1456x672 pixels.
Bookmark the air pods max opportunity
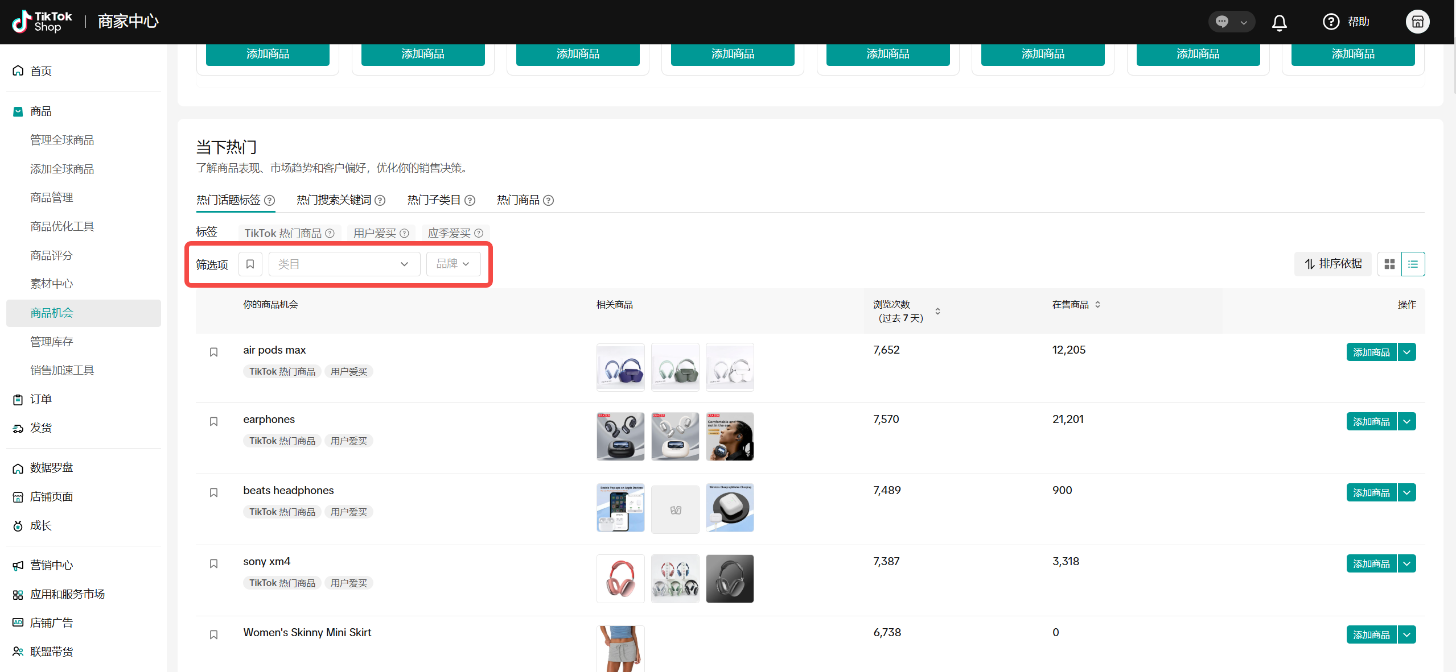pos(213,352)
